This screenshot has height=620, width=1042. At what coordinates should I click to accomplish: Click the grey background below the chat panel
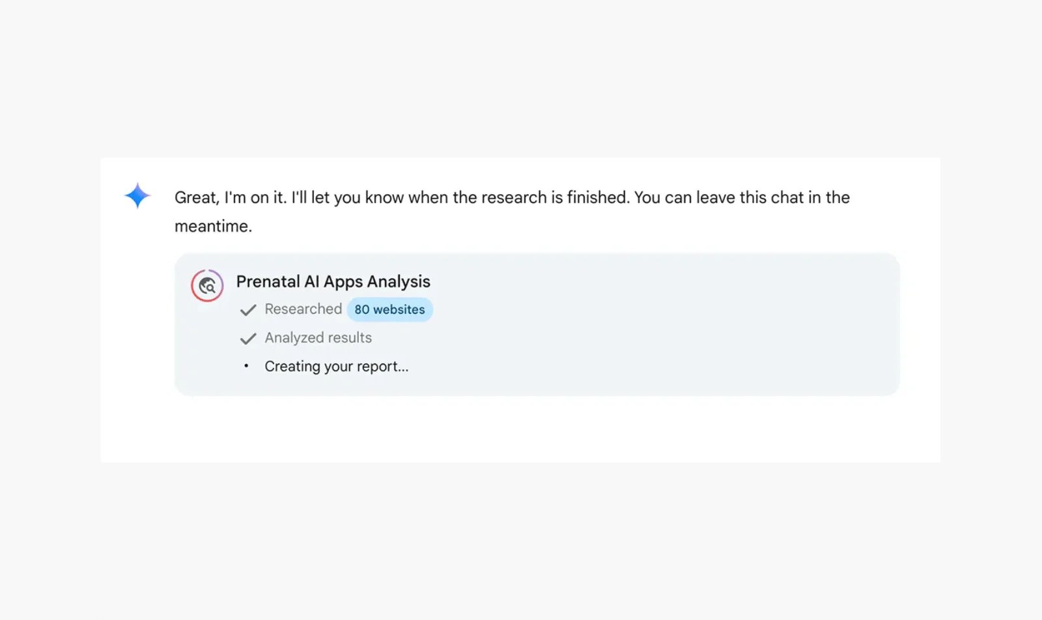(x=521, y=541)
